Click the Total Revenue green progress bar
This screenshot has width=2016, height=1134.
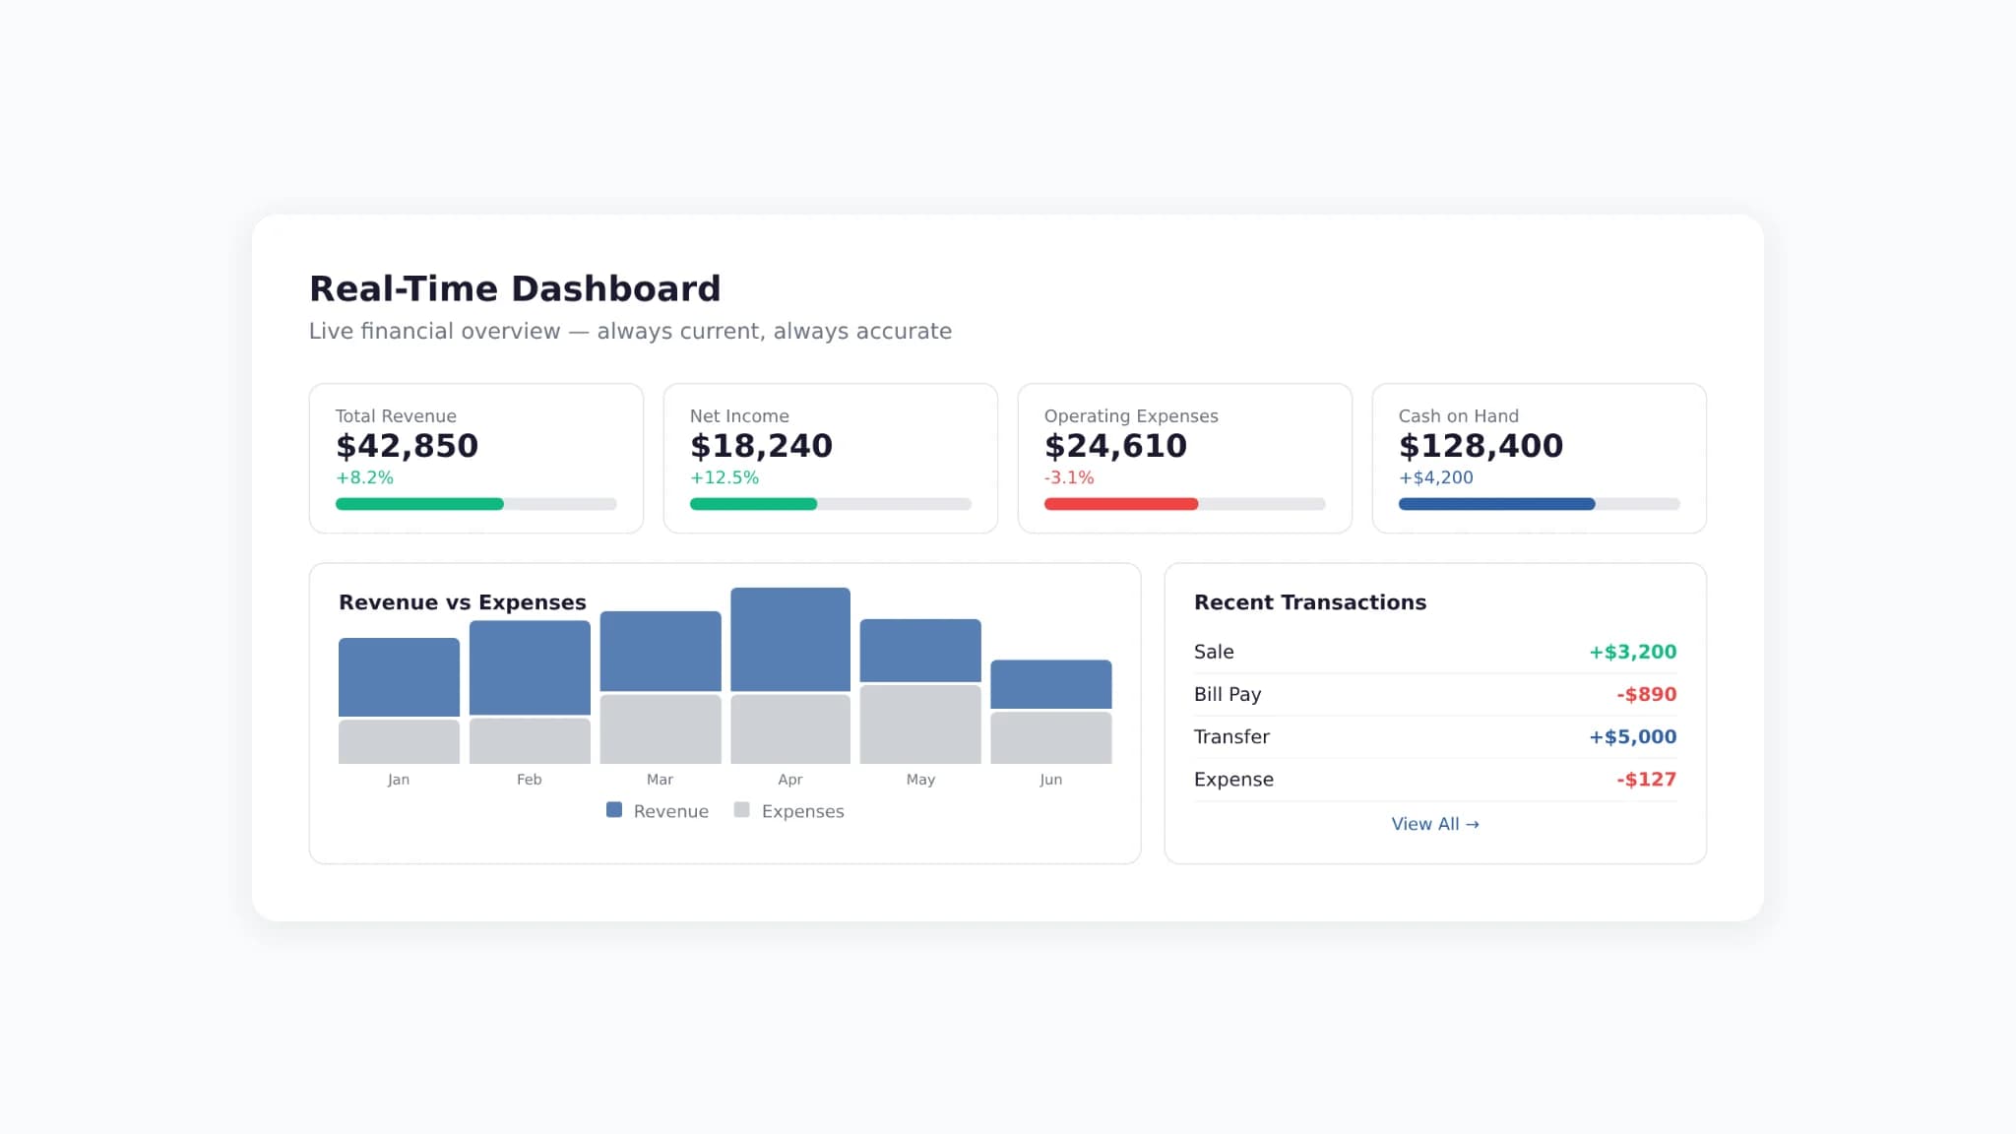pos(419,504)
